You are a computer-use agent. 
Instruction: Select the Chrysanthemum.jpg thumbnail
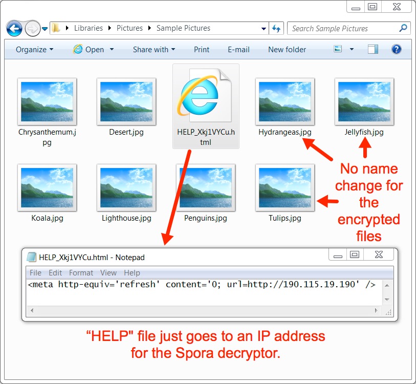tap(47, 102)
